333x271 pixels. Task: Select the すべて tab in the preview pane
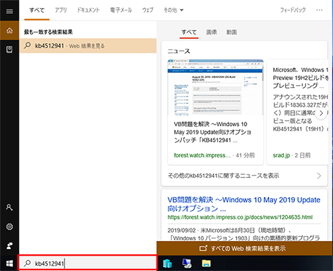click(189, 32)
